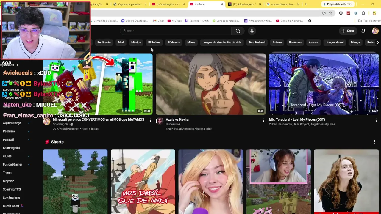Open options menu for Toradora mix
Screen dimensions: 381x214
(377, 120)
